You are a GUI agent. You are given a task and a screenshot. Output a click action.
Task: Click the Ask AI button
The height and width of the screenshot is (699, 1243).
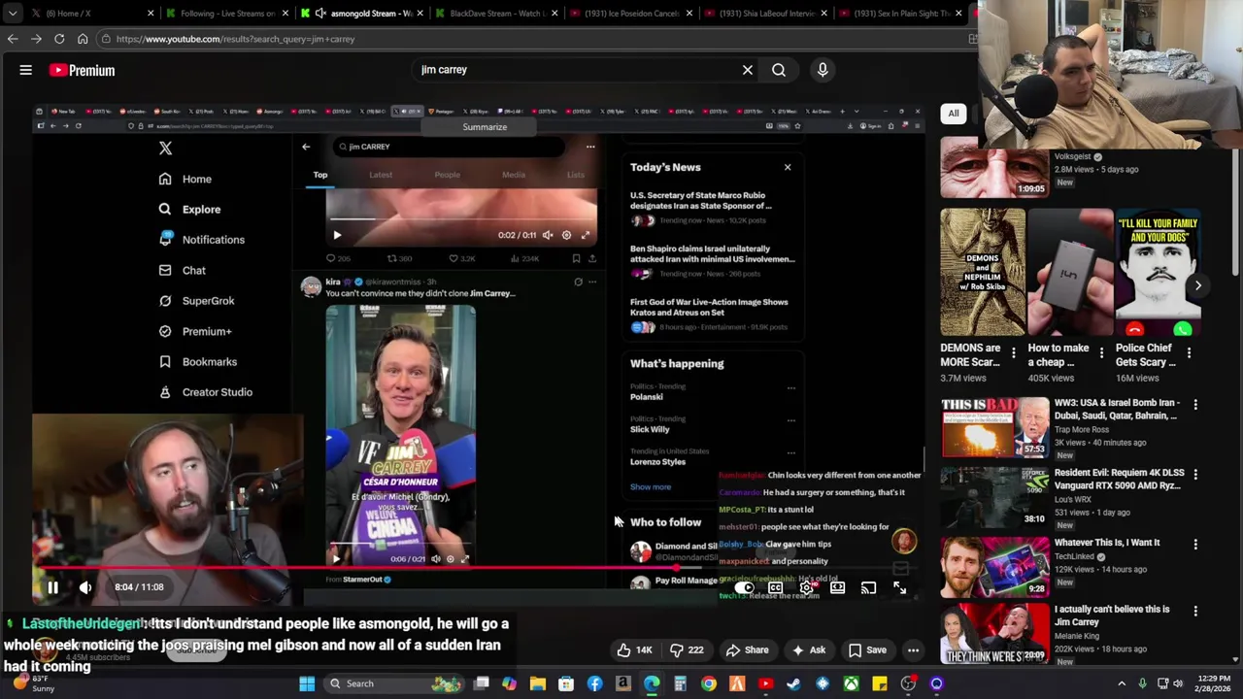pyautogui.click(x=809, y=650)
